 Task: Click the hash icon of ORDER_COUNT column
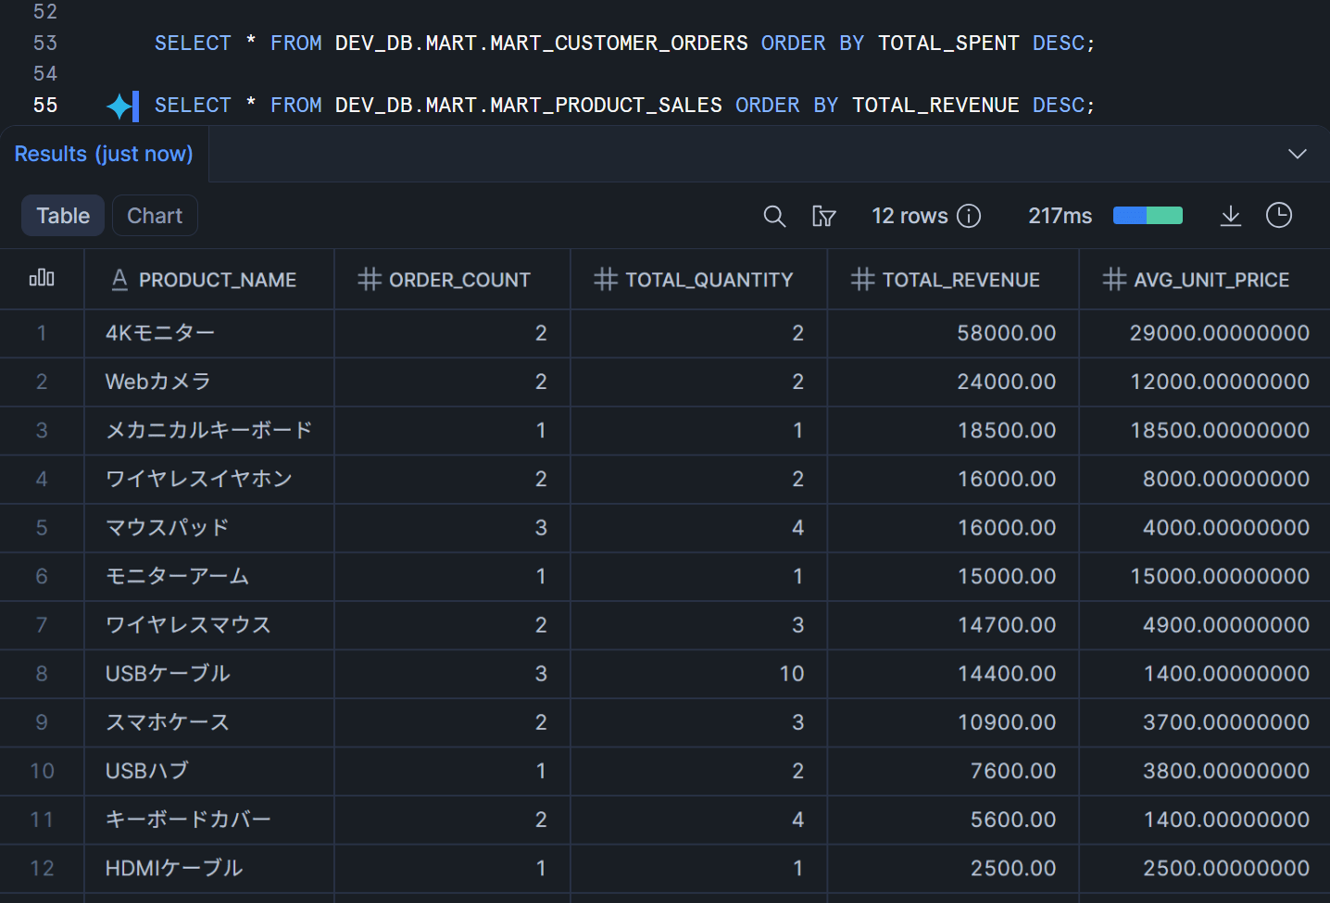(370, 280)
